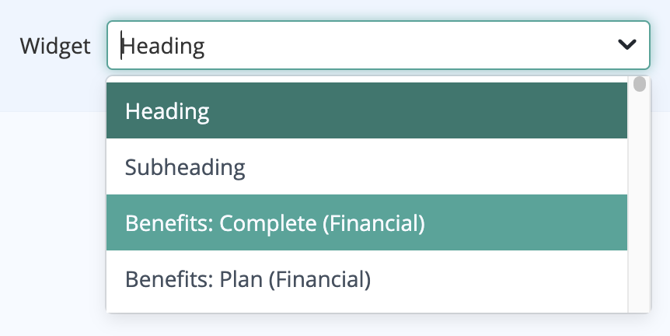670x336 pixels.
Task: Click bottom of options list scrollbar track
Action: click(639, 306)
